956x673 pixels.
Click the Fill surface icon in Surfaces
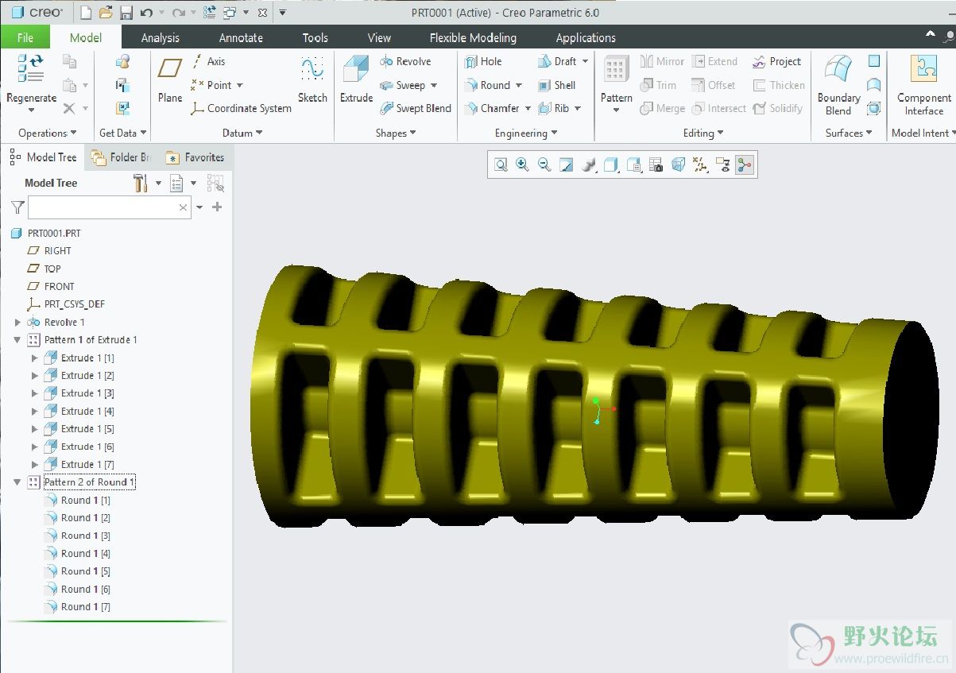click(x=874, y=61)
